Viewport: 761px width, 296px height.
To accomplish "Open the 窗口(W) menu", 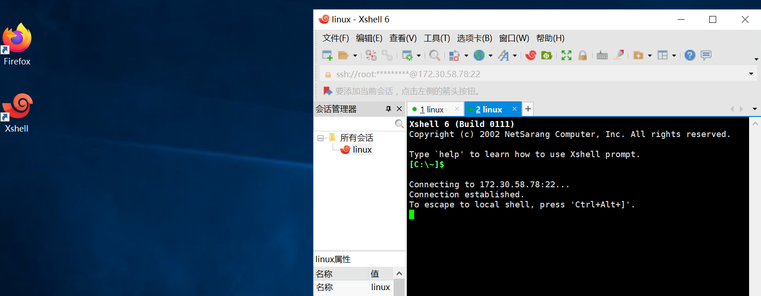I will [x=514, y=38].
